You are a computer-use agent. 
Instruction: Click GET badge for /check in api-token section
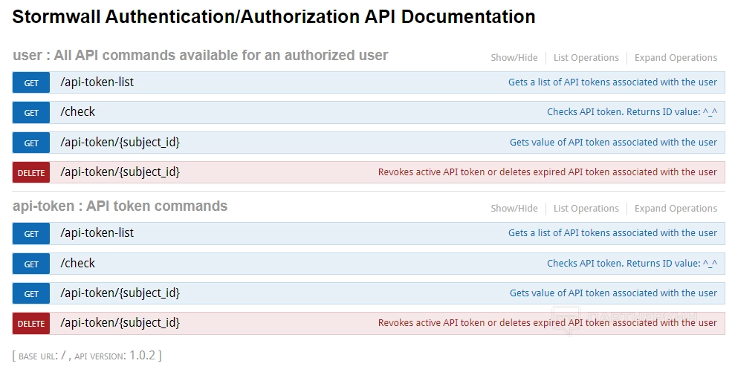click(x=31, y=264)
